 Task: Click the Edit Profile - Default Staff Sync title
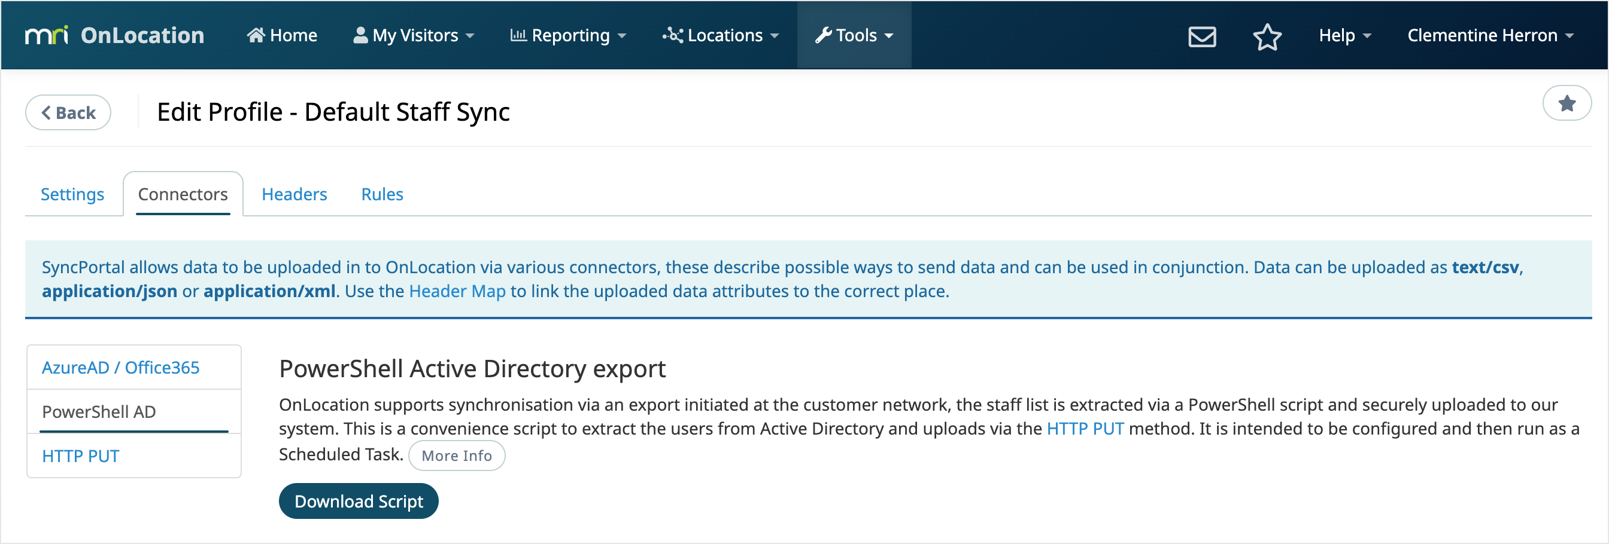[x=333, y=112]
